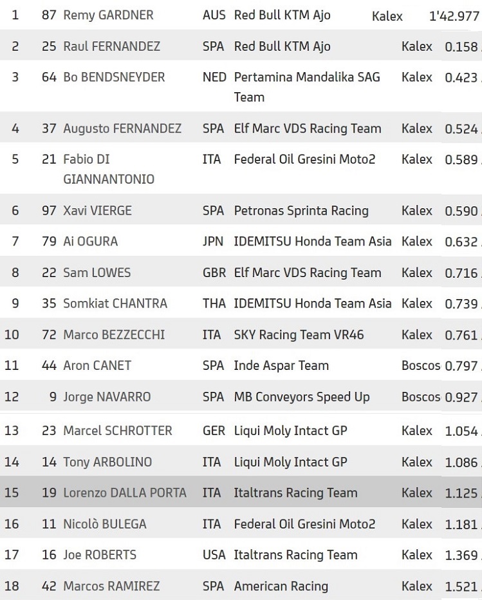The height and width of the screenshot is (600, 482).
Task: Click Somkiat CHANTRA's name
Action: pos(115,304)
